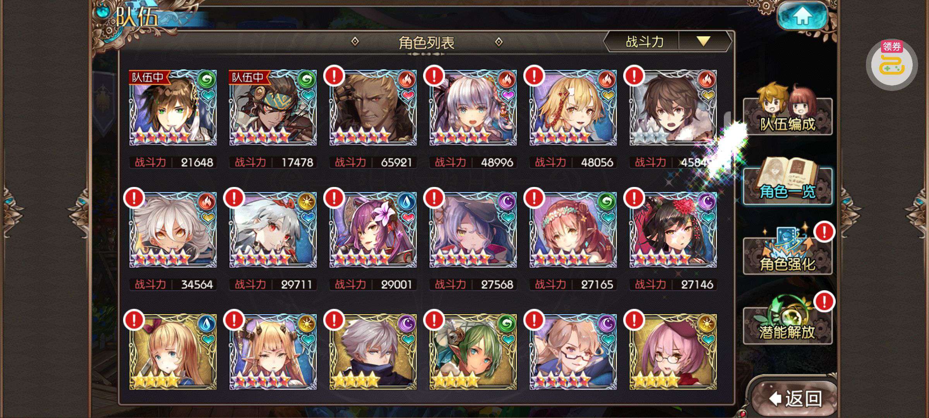Select the purple-haired flower character with 29001 power
The image size is (929, 418).
pos(373,230)
